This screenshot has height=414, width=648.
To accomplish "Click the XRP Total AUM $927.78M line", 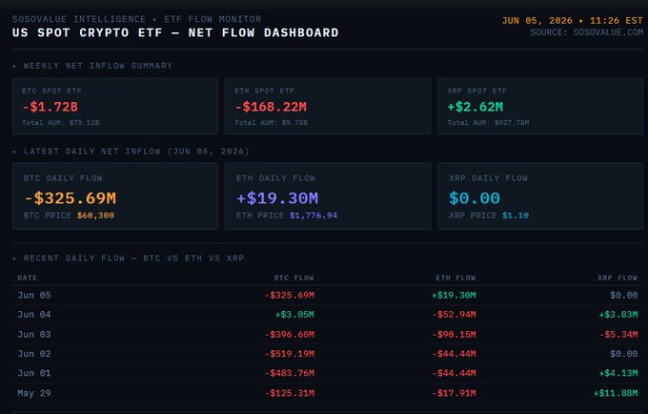I will (x=488, y=123).
